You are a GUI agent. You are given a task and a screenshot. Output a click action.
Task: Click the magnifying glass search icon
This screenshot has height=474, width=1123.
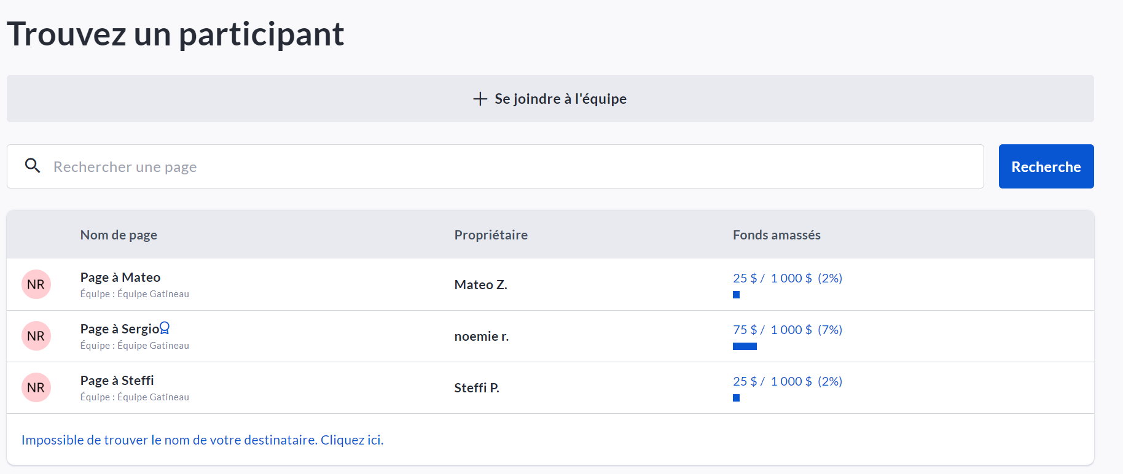(33, 166)
